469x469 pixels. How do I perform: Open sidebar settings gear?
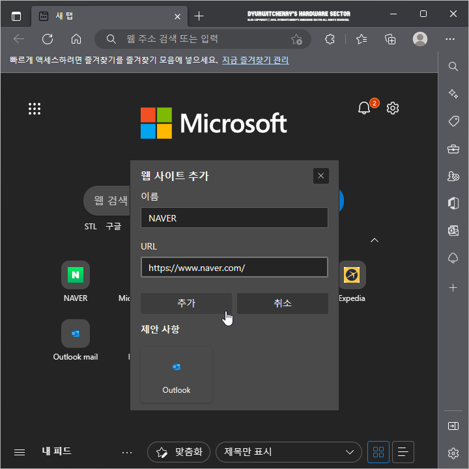[453, 453]
